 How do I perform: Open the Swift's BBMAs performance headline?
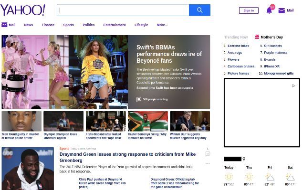(x=169, y=54)
